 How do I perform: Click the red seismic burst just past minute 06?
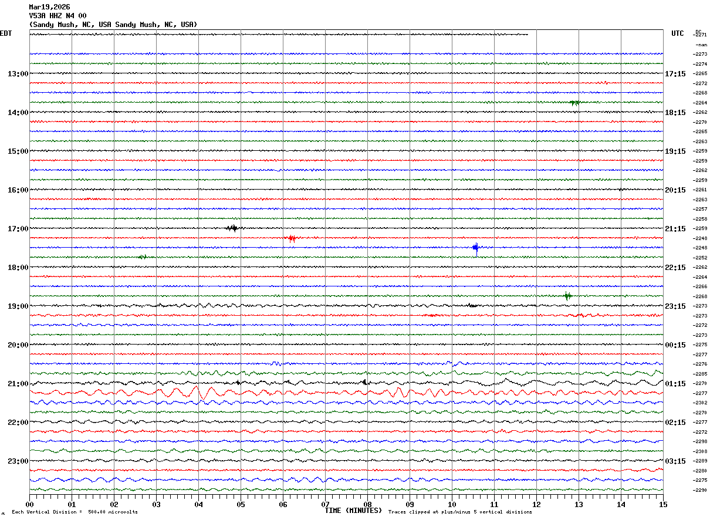[291, 238]
